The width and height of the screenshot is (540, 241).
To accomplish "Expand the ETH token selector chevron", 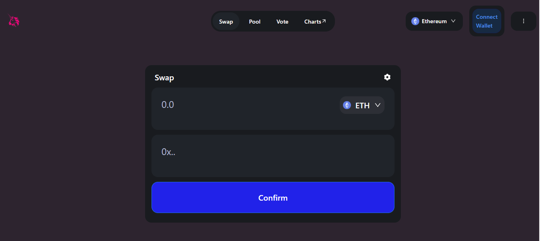I will [x=377, y=105].
